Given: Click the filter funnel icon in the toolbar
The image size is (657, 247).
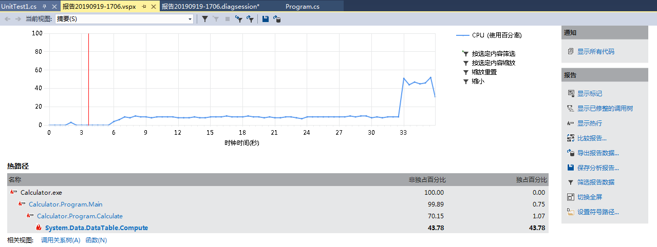Looking at the screenshot, I should [204, 19].
